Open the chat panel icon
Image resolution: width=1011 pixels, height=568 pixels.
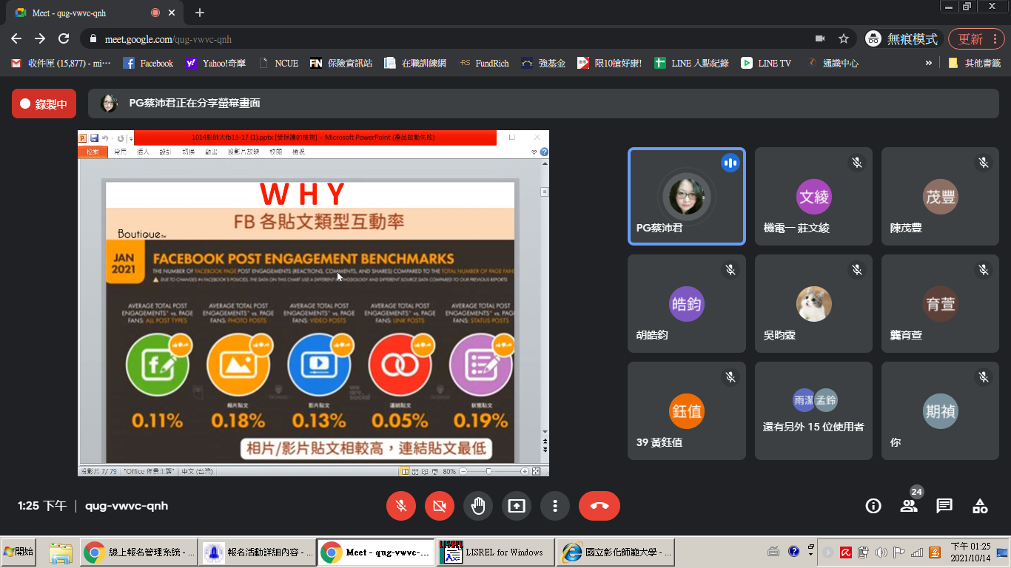944,506
